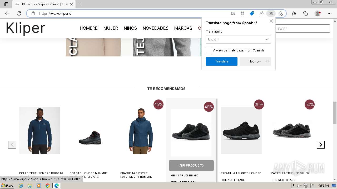Click the taskbar clock showing 9:52 PM
This screenshot has width=337, height=189.
324,186
